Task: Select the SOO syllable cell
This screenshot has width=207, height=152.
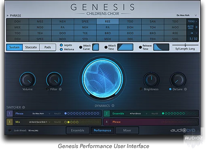Action: 175,39
